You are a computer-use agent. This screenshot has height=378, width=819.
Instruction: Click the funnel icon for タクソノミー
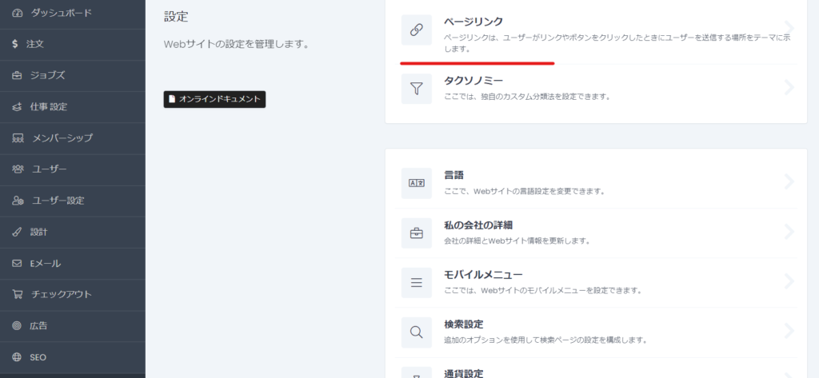[416, 89]
